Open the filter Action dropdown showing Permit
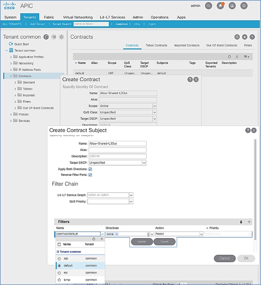Image resolution: width=261 pixels, height=285 pixels. pos(201,234)
